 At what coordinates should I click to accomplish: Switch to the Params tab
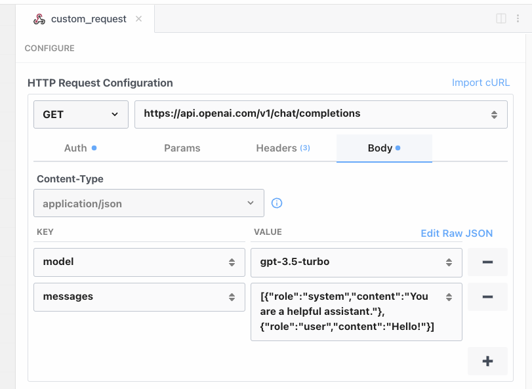point(182,148)
